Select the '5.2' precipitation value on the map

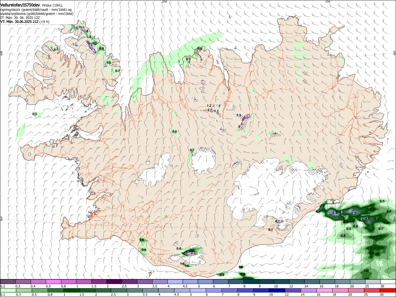click(x=354, y=213)
